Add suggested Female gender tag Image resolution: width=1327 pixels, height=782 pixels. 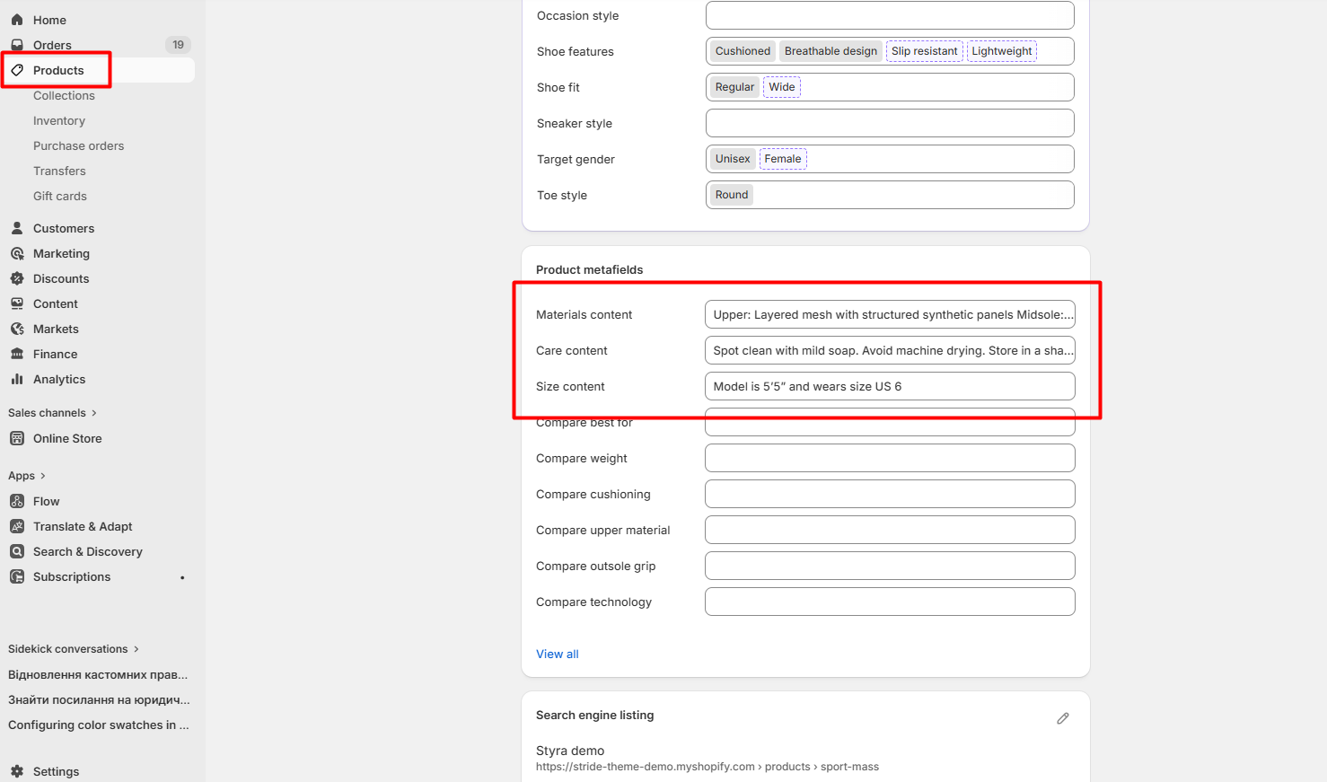click(x=783, y=159)
